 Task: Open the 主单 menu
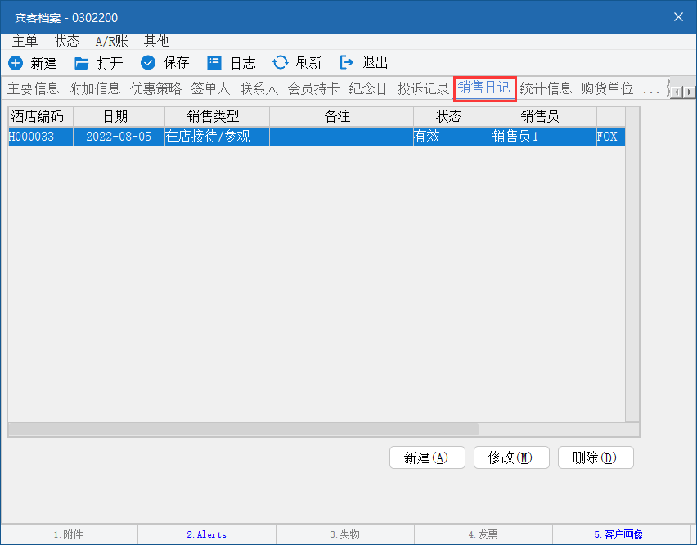[25, 42]
